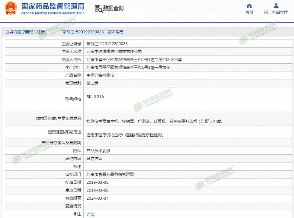Click the 变更情况 label
Viewport: 294px width, 218px height.
click(73, 206)
